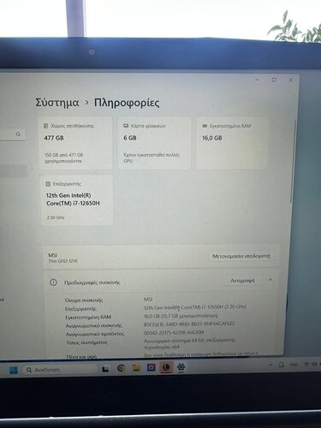
Task: Open the Κάρτα γραφικών 6 GB card
Action: point(155,143)
